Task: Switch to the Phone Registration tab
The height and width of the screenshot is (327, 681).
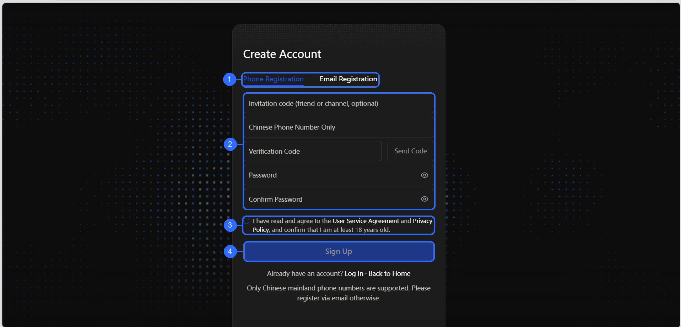Action: pos(273,79)
